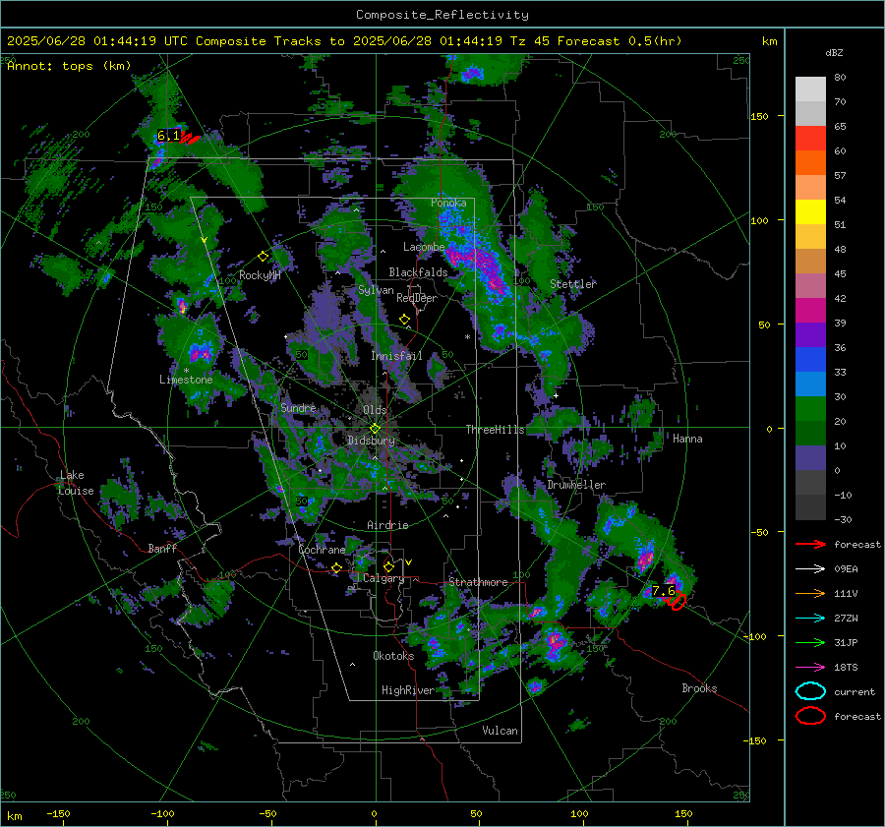Click the Vulcan town label

click(501, 731)
